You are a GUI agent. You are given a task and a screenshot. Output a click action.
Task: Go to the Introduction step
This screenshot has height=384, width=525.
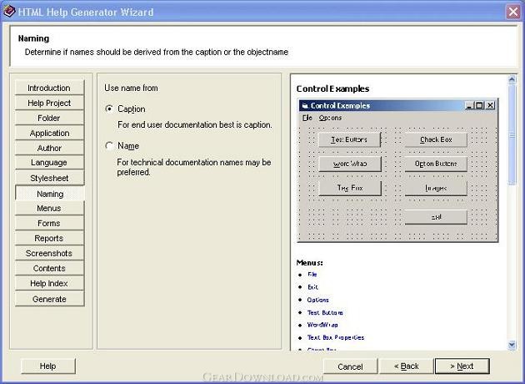coord(49,88)
